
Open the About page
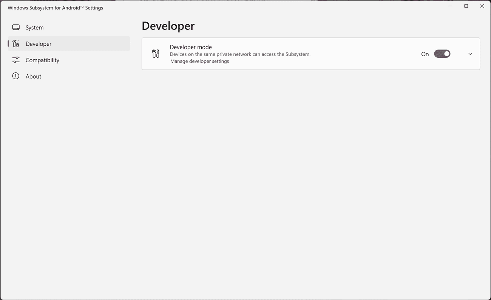(33, 76)
